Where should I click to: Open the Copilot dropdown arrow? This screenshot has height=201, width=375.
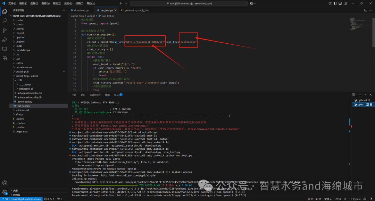coord(255,3)
